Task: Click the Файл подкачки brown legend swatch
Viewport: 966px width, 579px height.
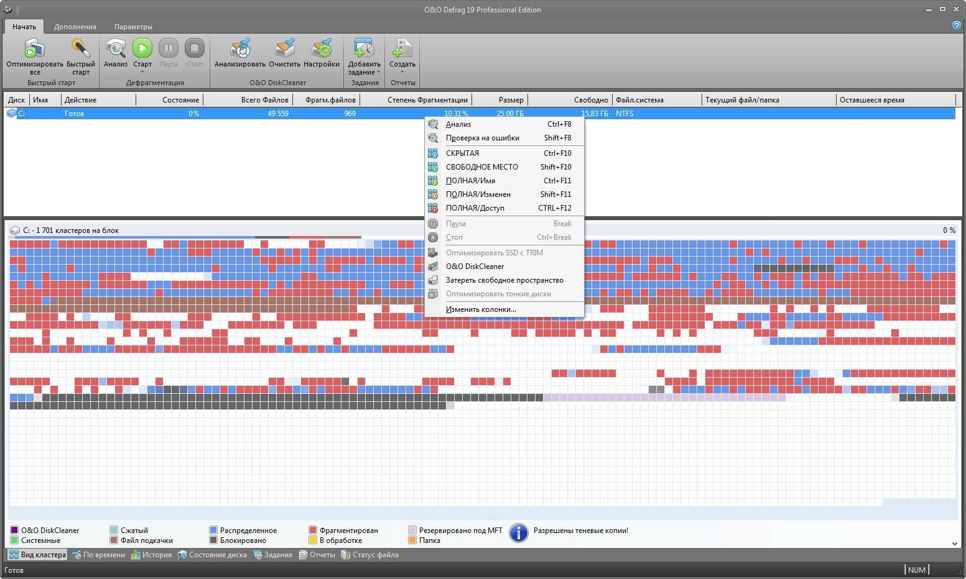Action: click(114, 540)
